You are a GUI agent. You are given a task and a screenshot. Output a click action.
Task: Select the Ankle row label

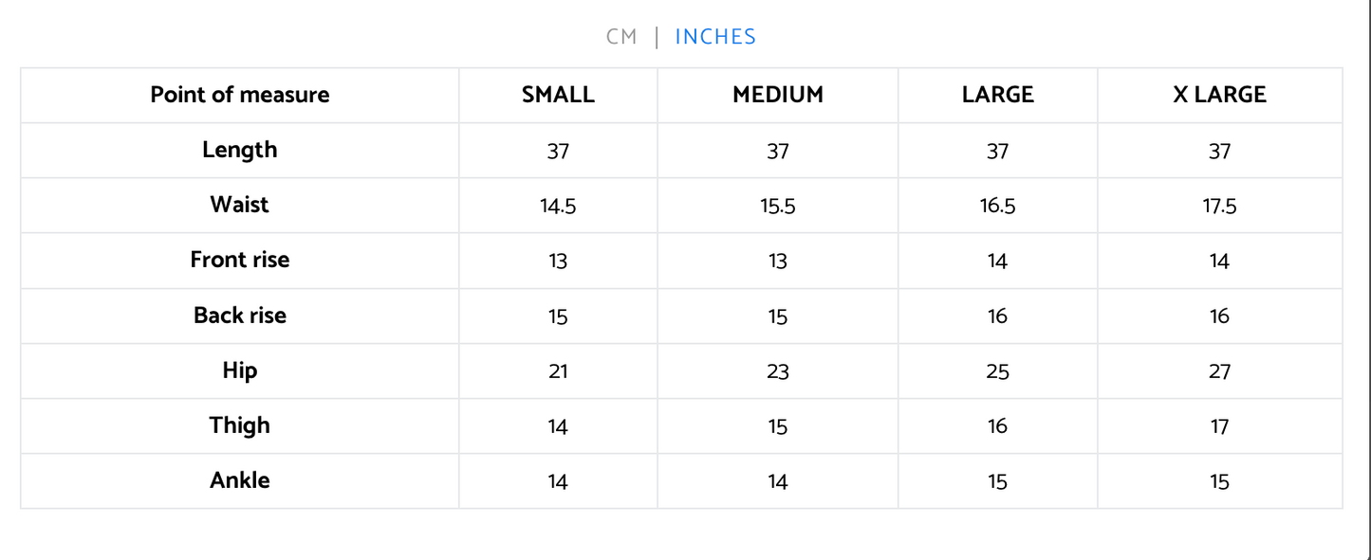coord(240,479)
